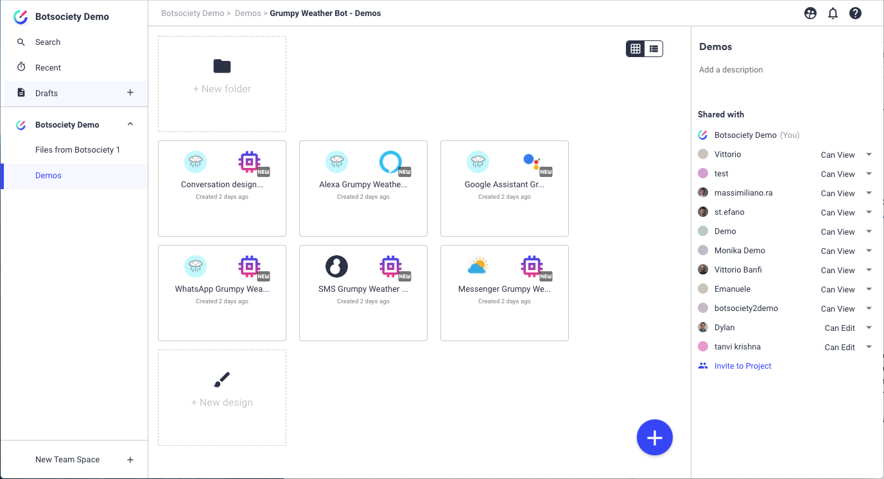Open the permission dropdown for Vittorio
The height and width of the screenshot is (479, 884).
[x=869, y=155]
